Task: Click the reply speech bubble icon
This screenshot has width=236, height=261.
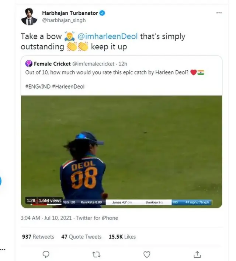Action: [x=46, y=254]
